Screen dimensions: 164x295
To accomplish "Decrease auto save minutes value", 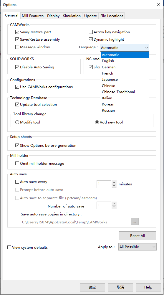I will pyautogui.click(x=114, y=186).
